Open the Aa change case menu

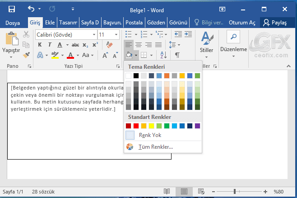pyautogui.click(x=88, y=55)
